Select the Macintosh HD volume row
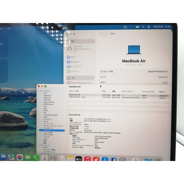The image size is (184, 184). [x=119, y=95]
